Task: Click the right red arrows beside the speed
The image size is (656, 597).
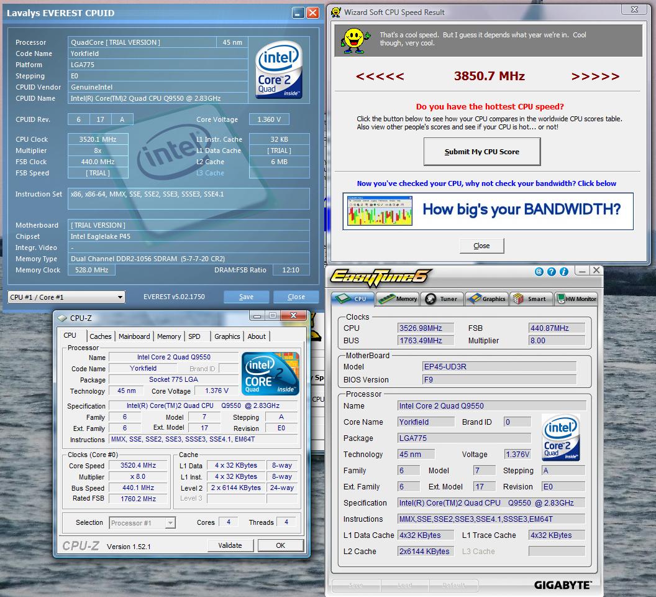Action: 595,76
